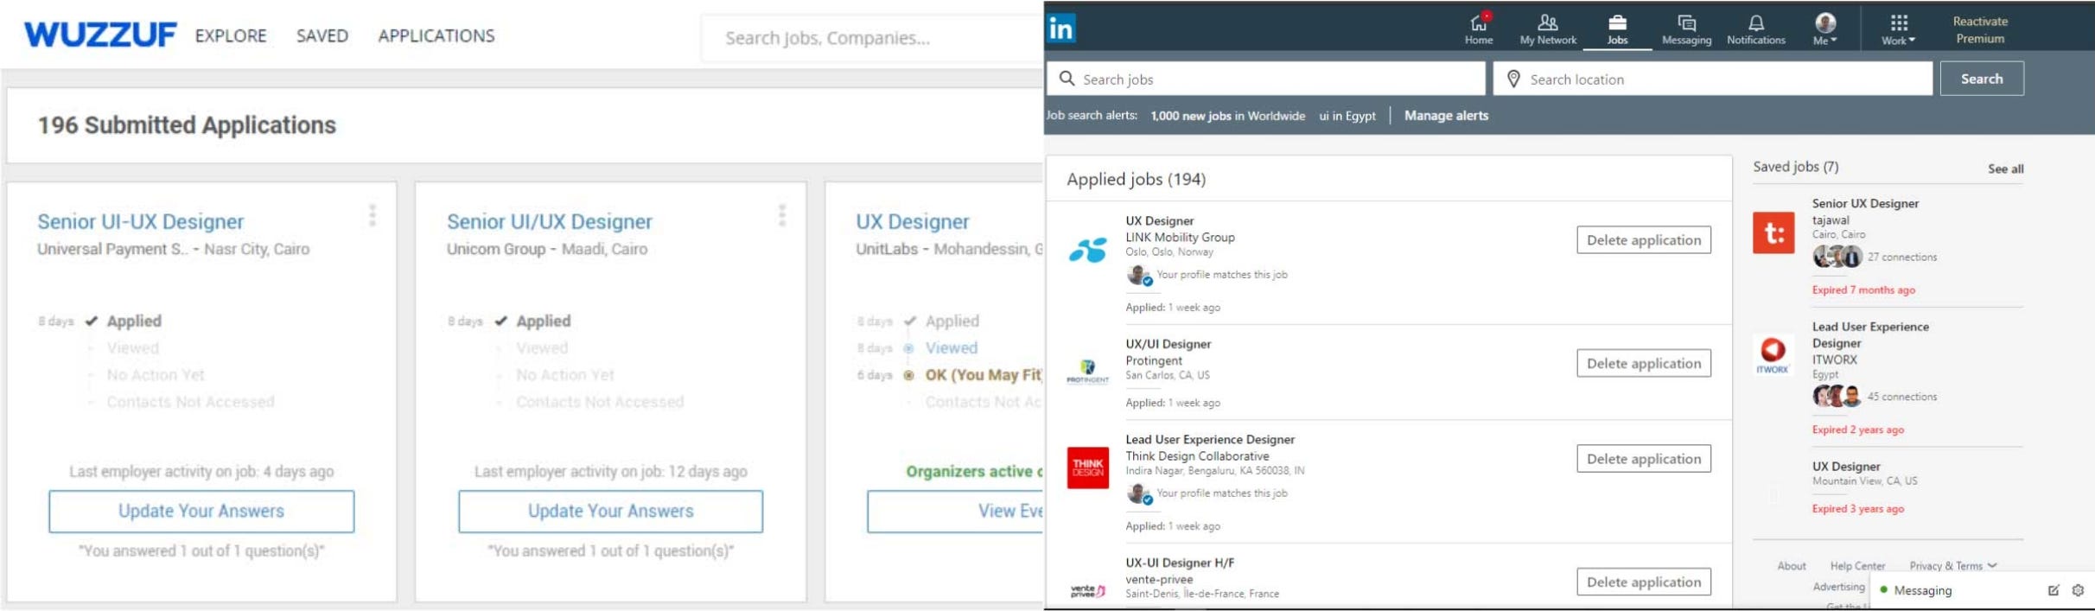This screenshot has height=611, width=2095.
Task: Click WUZZUF search jobs field
Action: click(x=873, y=38)
